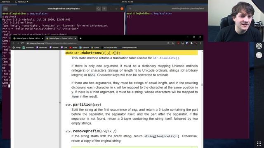The width and height of the screenshot is (264, 148).
Task: Close the second Built-in Types tab
Action: [75, 38]
